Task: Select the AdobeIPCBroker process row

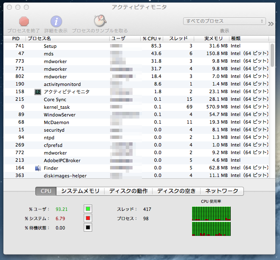Action: pyautogui.click(x=136, y=160)
